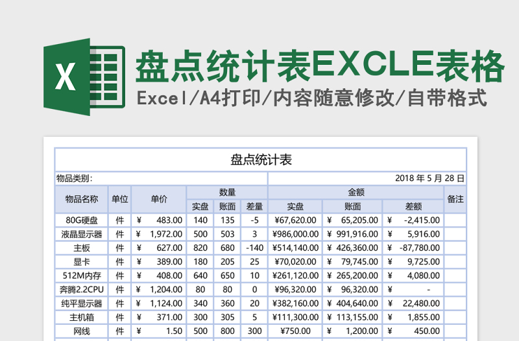Select the 主板 item name cell

coord(82,248)
